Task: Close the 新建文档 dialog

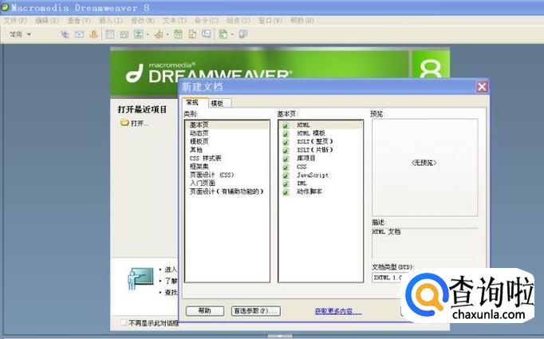Action: (x=482, y=87)
